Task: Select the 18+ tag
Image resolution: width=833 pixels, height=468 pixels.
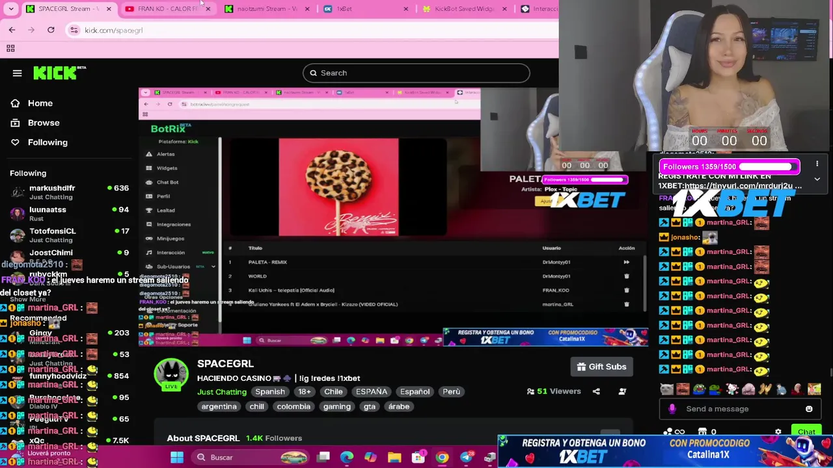Action: (x=305, y=391)
